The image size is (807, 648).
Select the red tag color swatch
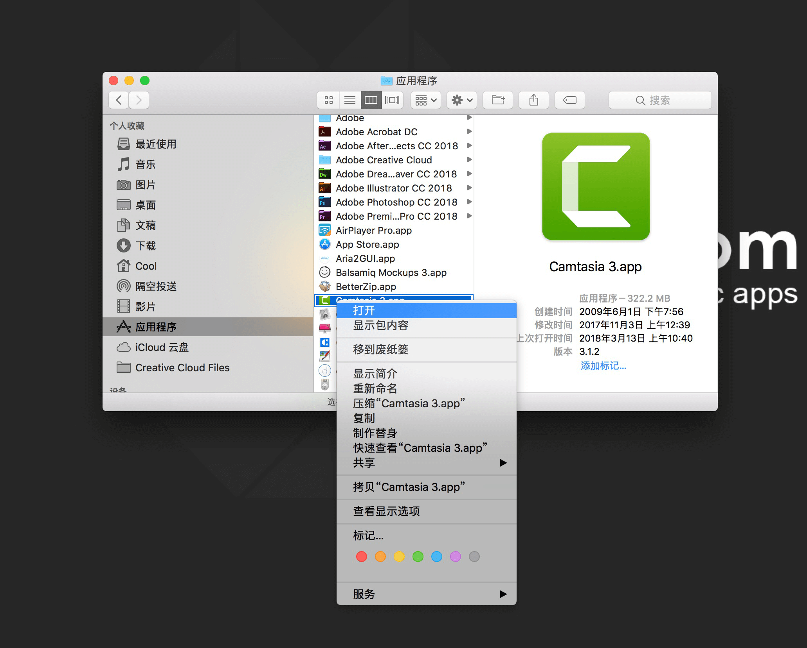(361, 556)
